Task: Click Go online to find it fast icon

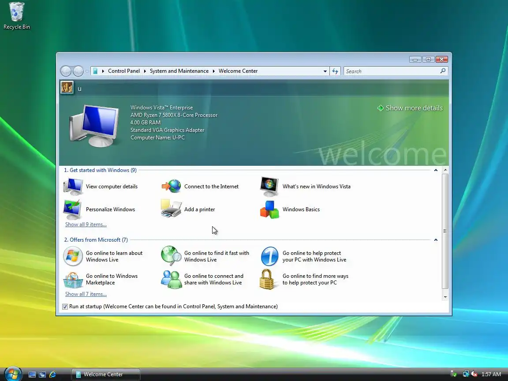Action: coord(171,256)
